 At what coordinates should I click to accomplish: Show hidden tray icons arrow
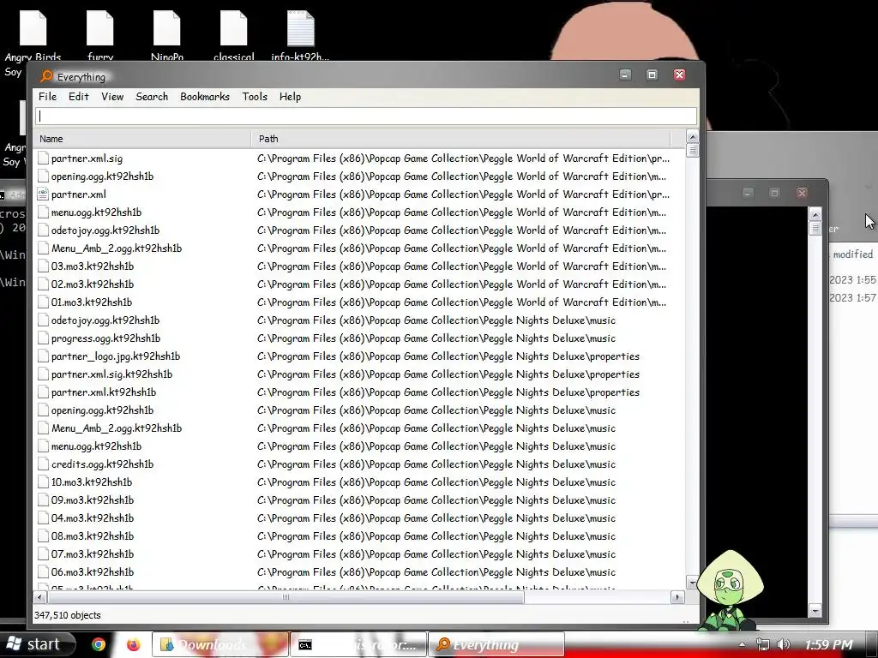point(742,644)
